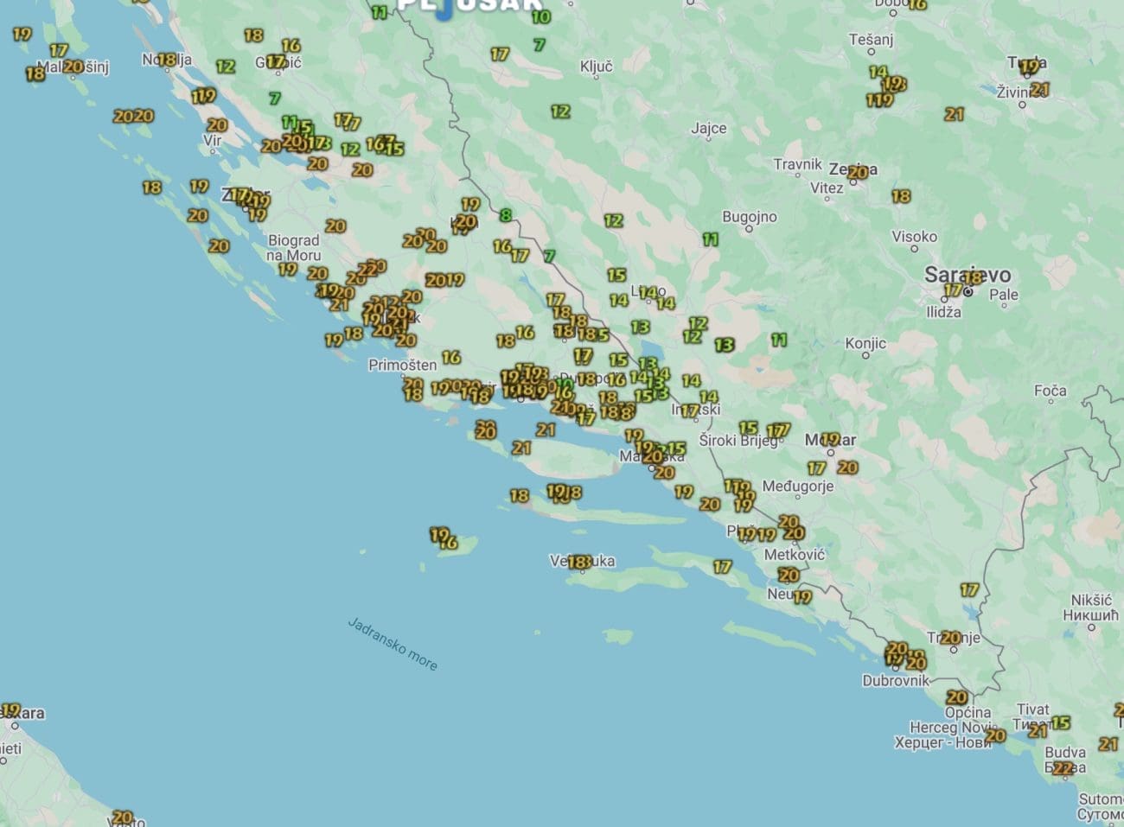The height and width of the screenshot is (827, 1124).
Task: Click the Tešanj town label
Action: pyautogui.click(x=871, y=40)
